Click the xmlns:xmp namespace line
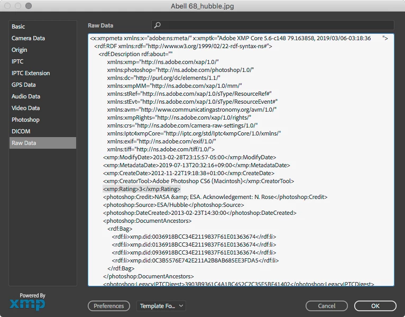Image resolution: width=405 pixels, height=317 pixels. click(x=163, y=62)
